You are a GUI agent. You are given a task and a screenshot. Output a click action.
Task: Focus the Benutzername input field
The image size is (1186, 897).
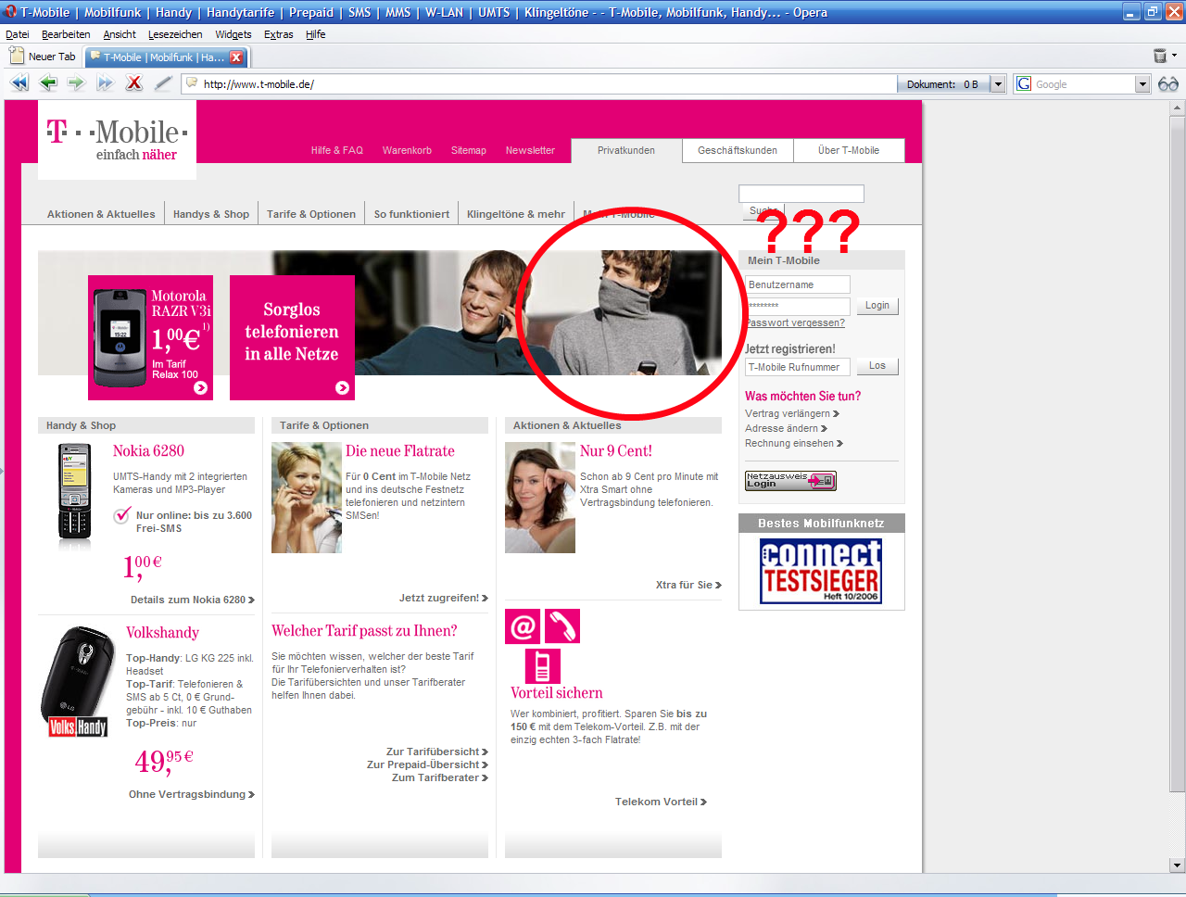click(798, 284)
